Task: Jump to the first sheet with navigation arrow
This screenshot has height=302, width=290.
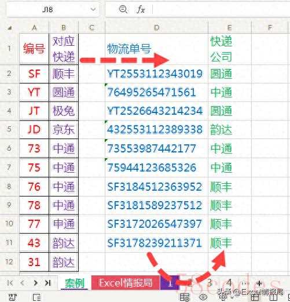Action: pyautogui.click(x=10, y=283)
